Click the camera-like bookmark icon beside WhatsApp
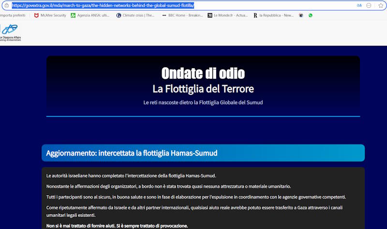This screenshot has width=387, height=229. tap(301, 15)
